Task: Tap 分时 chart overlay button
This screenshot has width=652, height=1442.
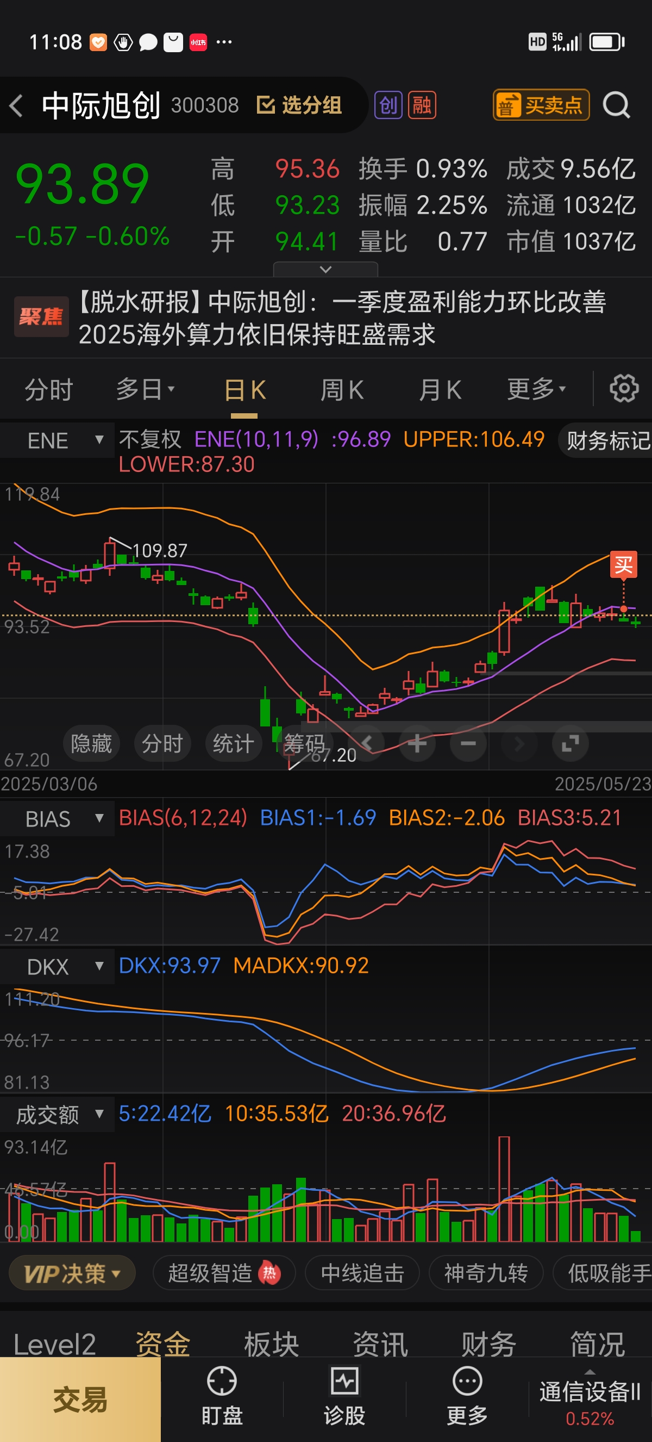Action: point(162,743)
